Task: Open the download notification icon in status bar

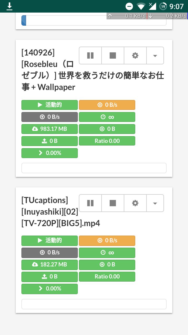Action: click(x=9, y=6)
